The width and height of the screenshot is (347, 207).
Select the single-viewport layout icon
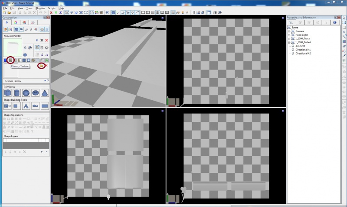pyautogui.click(x=143, y=13)
